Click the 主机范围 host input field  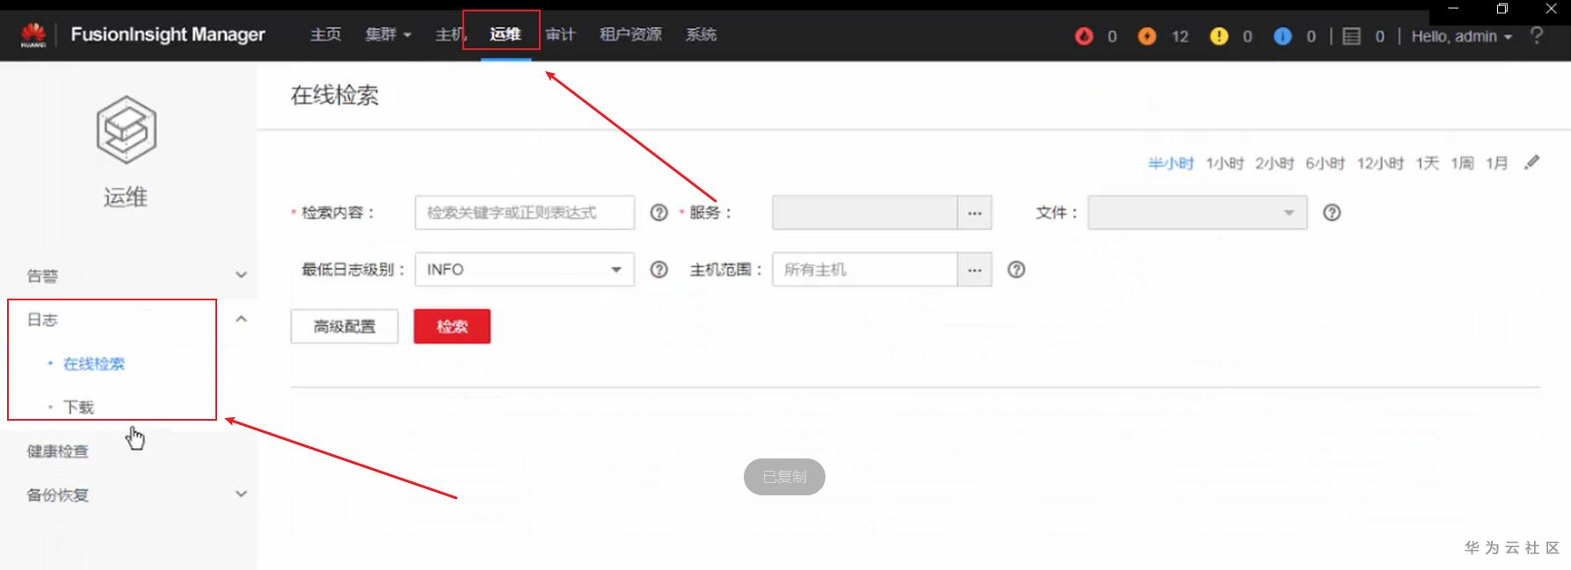tap(865, 270)
